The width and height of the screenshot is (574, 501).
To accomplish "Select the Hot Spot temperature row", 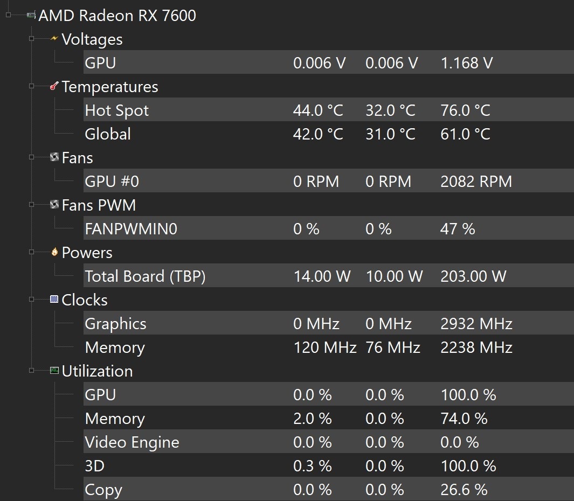I will coord(117,110).
